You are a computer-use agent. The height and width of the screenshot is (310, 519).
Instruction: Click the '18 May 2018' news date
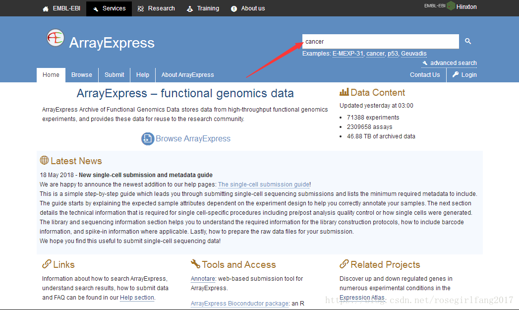click(x=57, y=175)
